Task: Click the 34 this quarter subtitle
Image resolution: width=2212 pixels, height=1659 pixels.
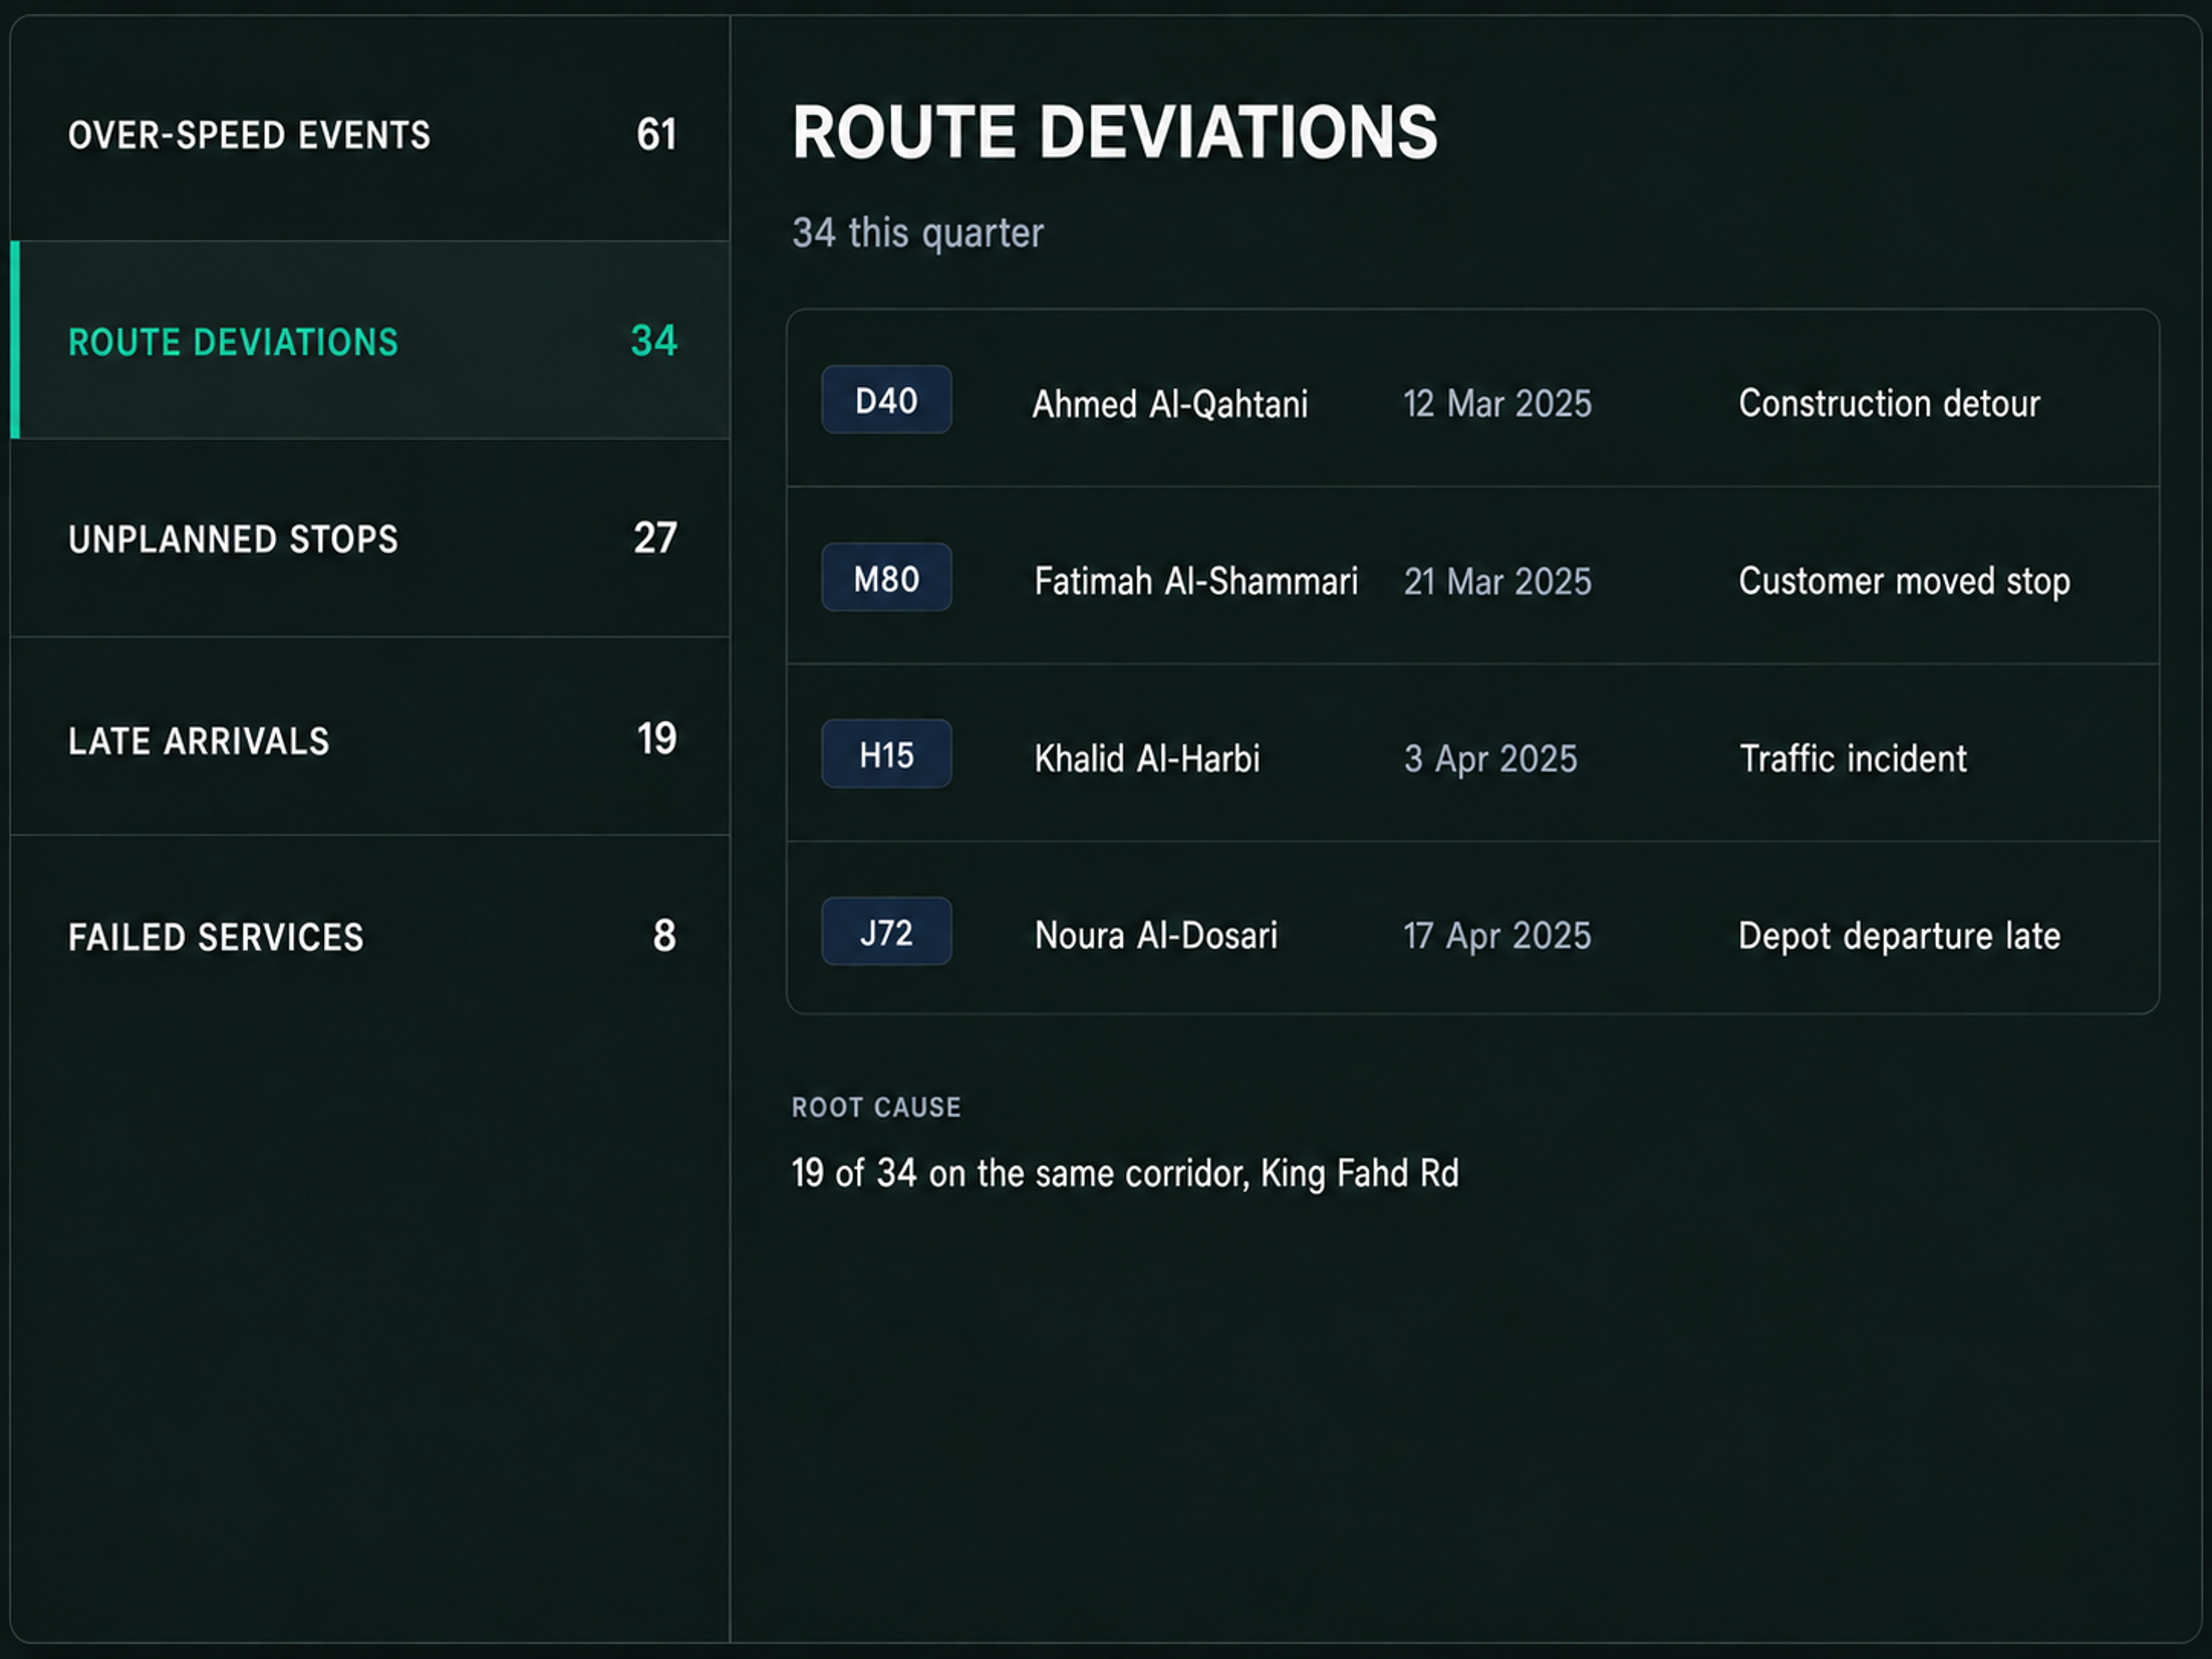Action: coord(918,233)
